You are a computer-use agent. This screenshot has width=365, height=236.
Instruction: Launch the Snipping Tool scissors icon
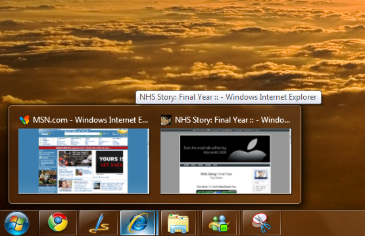point(262,223)
